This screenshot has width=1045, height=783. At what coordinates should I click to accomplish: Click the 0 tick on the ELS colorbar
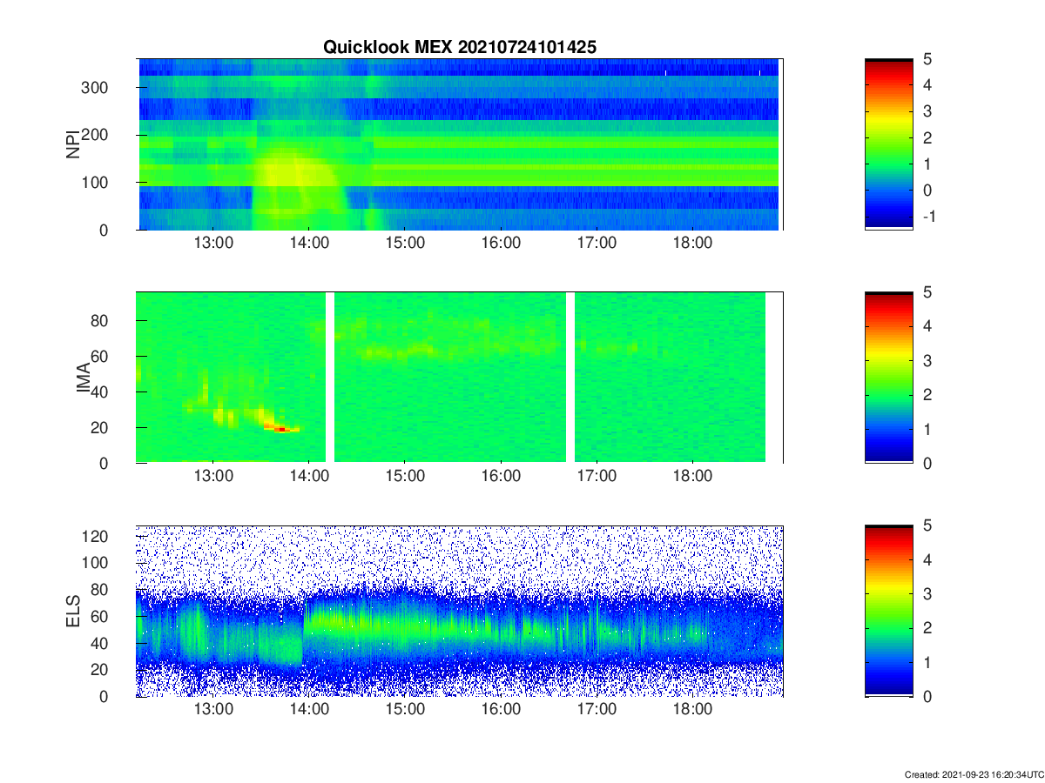pyautogui.click(x=928, y=696)
